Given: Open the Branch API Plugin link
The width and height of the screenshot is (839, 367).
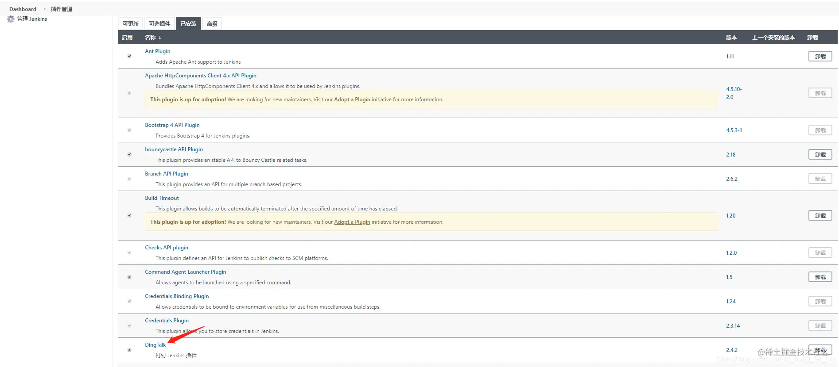Looking at the screenshot, I should [167, 174].
